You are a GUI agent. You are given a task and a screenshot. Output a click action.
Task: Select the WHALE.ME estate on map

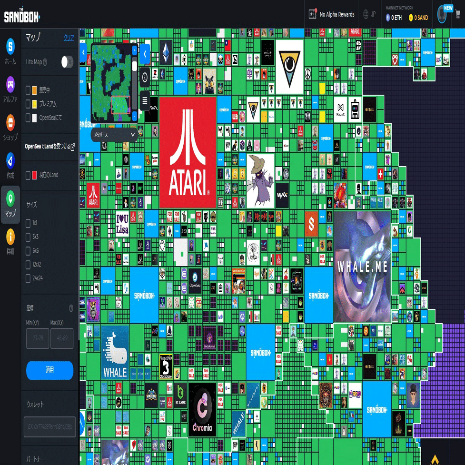pos(362,267)
